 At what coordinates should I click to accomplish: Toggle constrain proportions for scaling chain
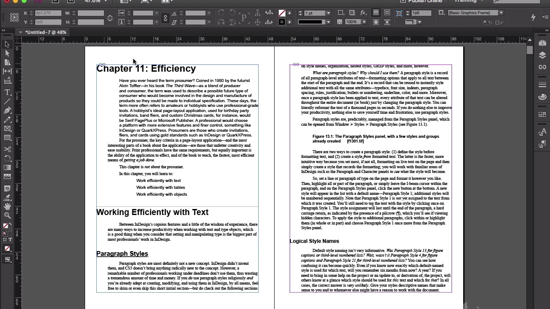pyautogui.click(x=165, y=18)
